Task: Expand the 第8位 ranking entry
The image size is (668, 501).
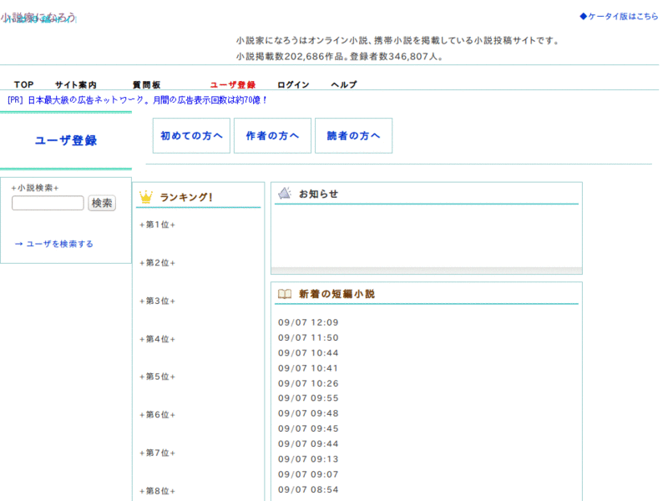Action: pos(156,491)
